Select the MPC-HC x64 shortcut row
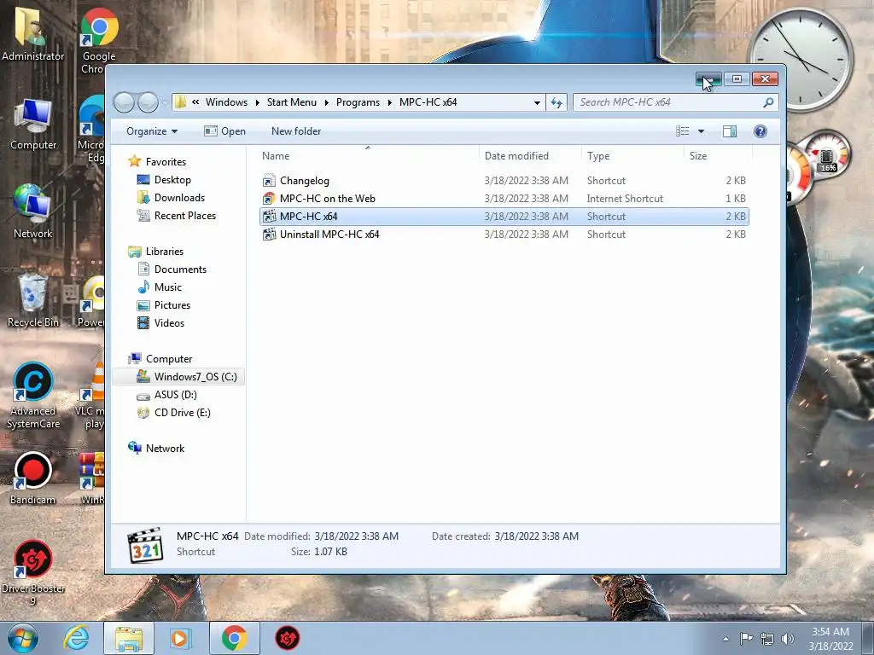The width and height of the screenshot is (874, 655). [x=504, y=216]
